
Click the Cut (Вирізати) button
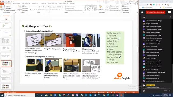click(x=7, y=6)
